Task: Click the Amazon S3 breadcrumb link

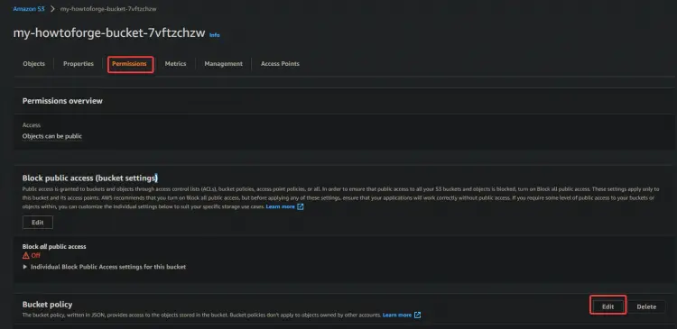Action: click(x=29, y=9)
